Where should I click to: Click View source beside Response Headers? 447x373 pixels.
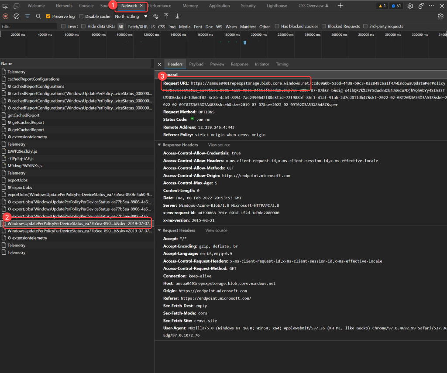coord(219,145)
